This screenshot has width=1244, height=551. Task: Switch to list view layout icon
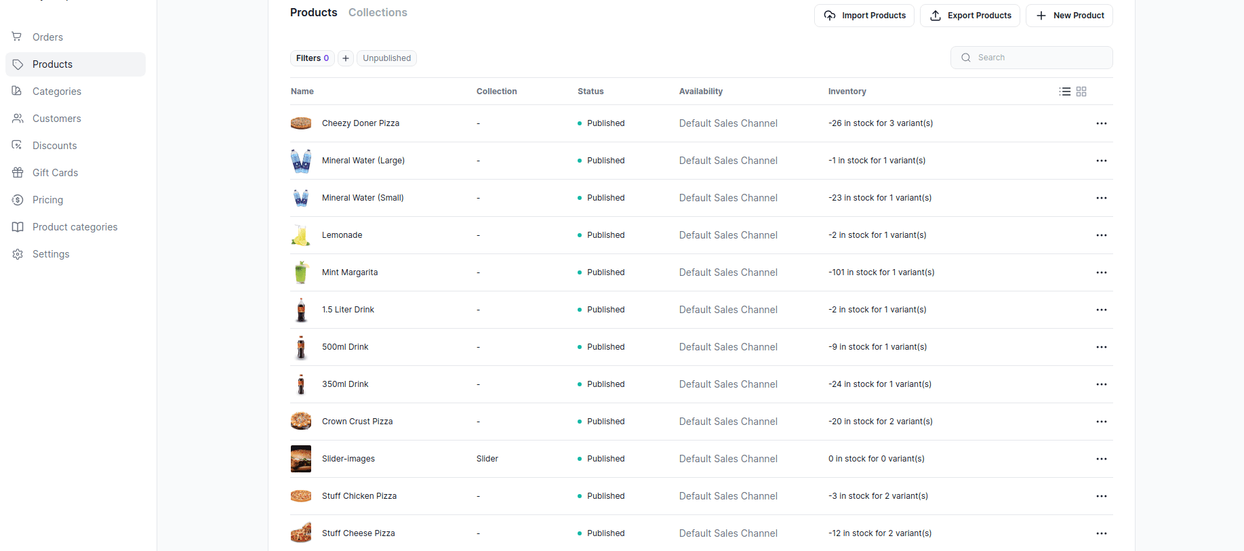pyautogui.click(x=1065, y=91)
